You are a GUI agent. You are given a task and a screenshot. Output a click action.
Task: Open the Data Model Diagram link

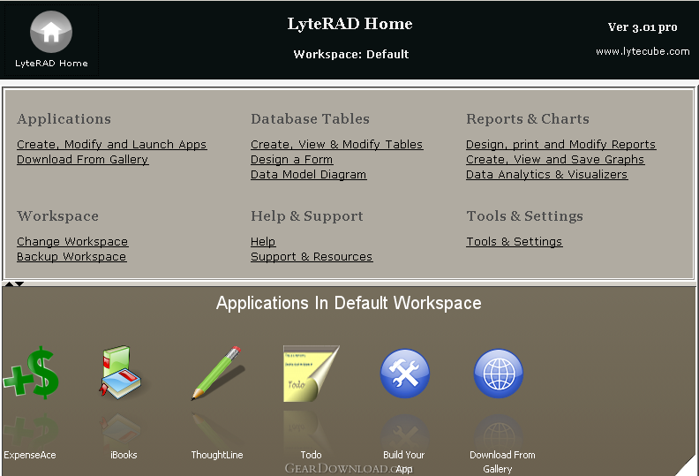pos(309,175)
